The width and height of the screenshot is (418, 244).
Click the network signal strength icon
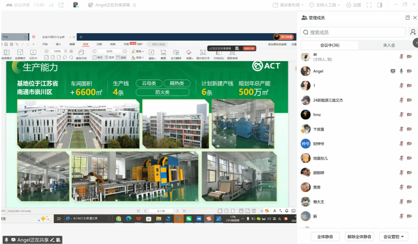(51, 5)
